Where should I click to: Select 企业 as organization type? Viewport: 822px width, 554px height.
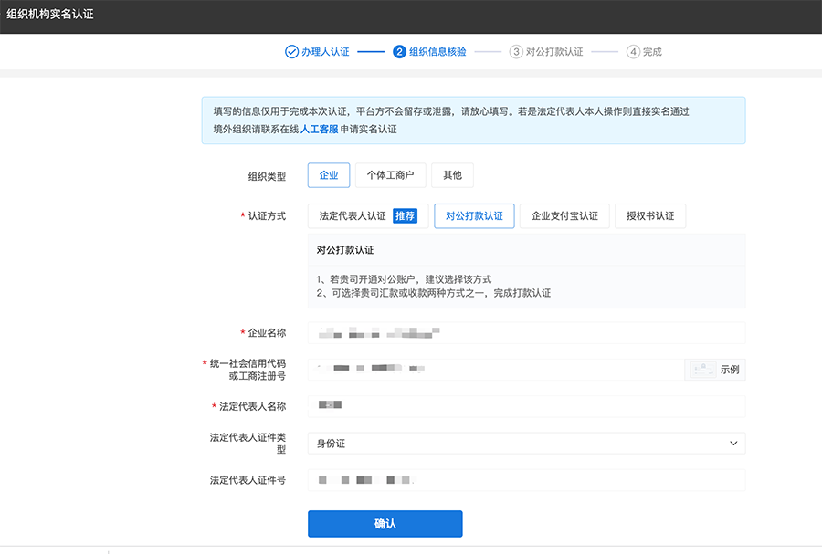(x=328, y=174)
